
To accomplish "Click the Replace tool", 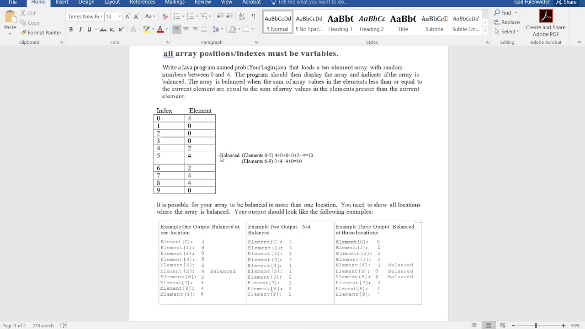I will click(x=506, y=22).
